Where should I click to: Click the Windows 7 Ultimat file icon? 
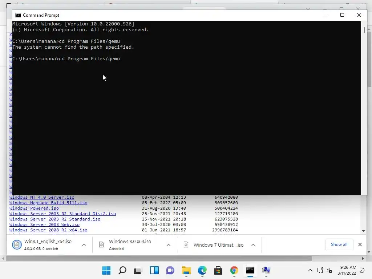186,244
